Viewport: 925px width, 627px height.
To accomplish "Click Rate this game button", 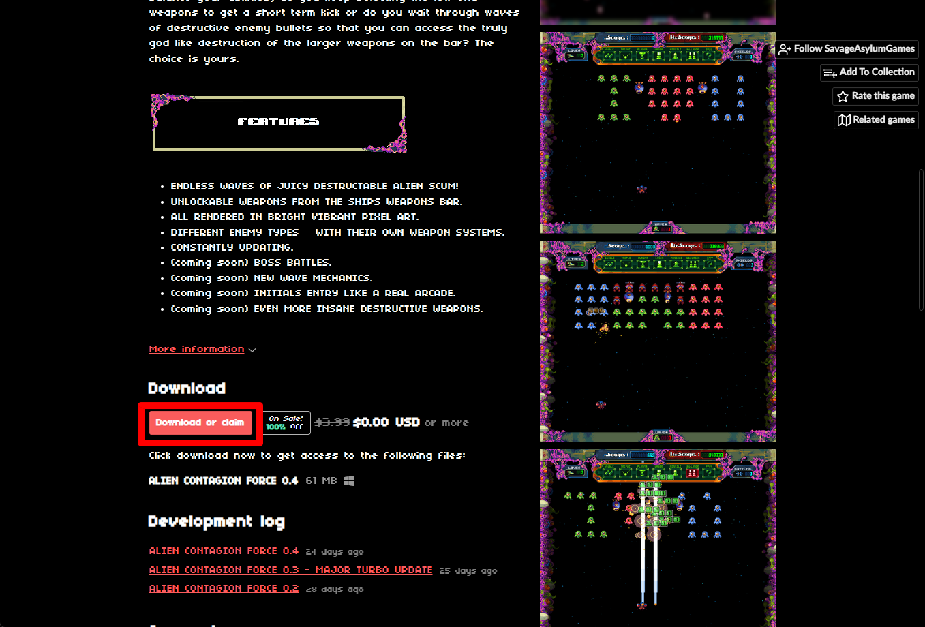I will click(x=875, y=96).
